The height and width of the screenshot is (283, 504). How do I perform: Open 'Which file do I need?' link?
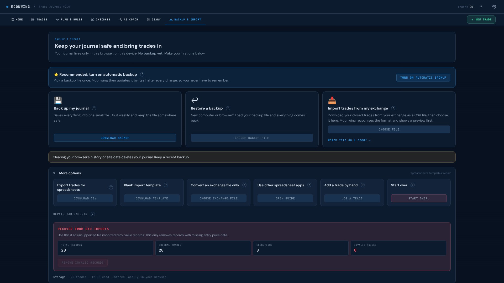(x=349, y=140)
